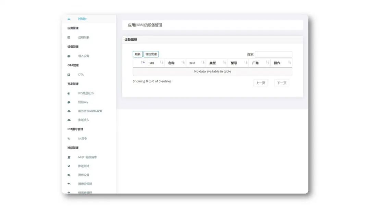Sort table by 操作 column
The image size is (370, 208).
281,63
